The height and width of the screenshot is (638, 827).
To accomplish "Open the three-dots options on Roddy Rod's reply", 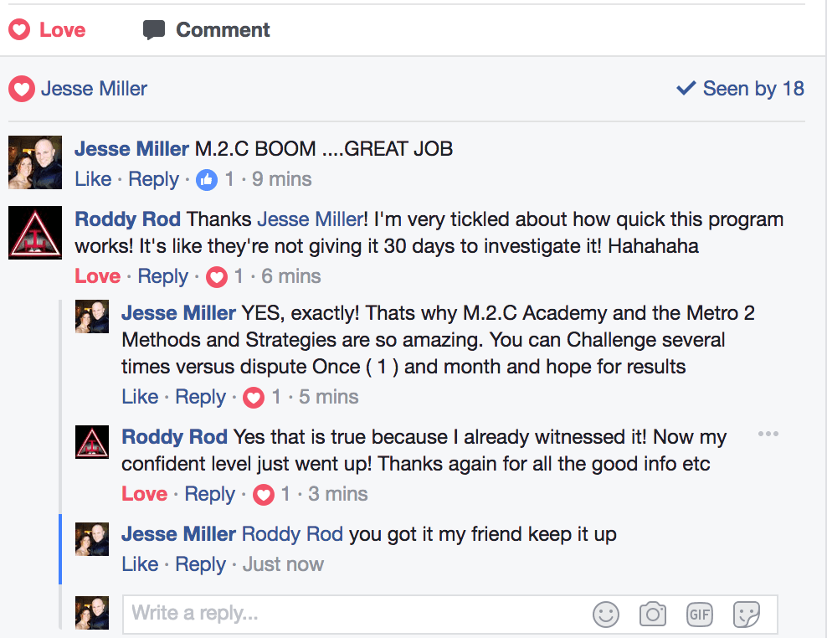I will pyautogui.click(x=768, y=434).
